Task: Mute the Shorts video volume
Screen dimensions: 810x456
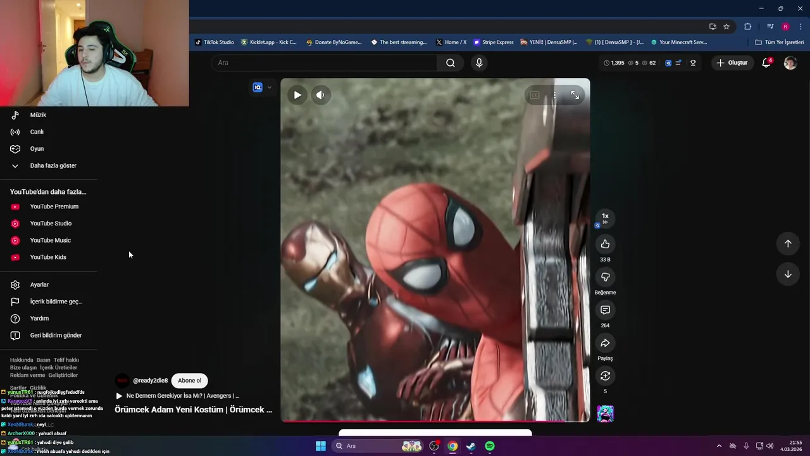Action: tap(320, 95)
